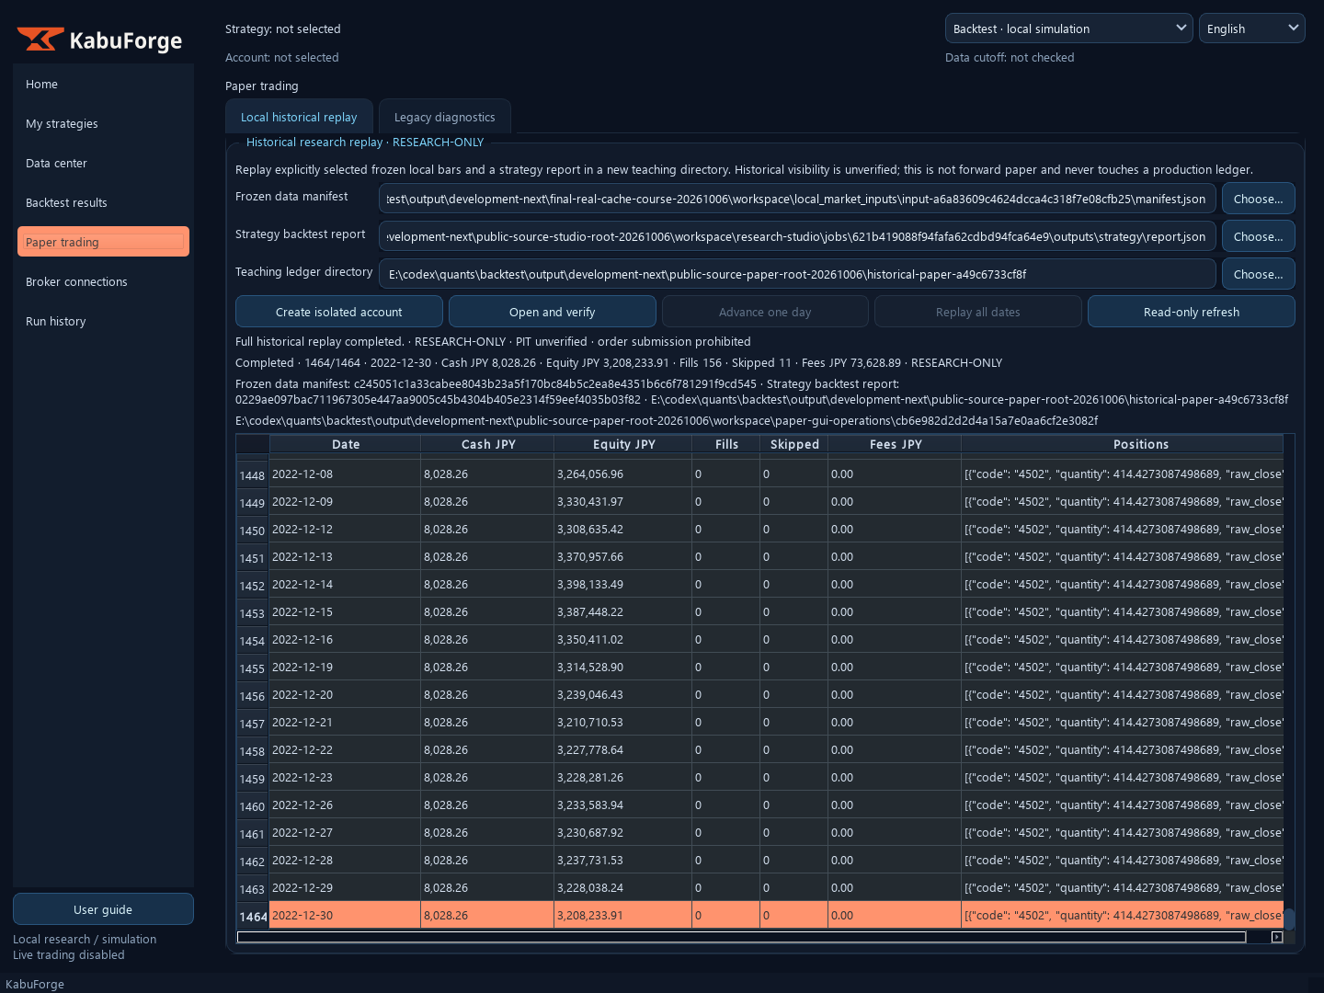The width and height of the screenshot is (1324, 993).
Task: Switch to Legacy diagnostics tab
Action: pyautogui.click(x=445, y=117)
